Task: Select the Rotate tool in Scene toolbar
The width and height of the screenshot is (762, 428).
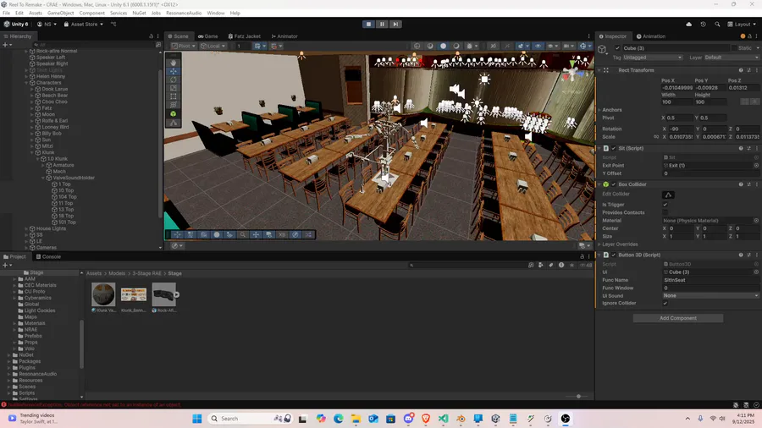Action: click(174, 80)
